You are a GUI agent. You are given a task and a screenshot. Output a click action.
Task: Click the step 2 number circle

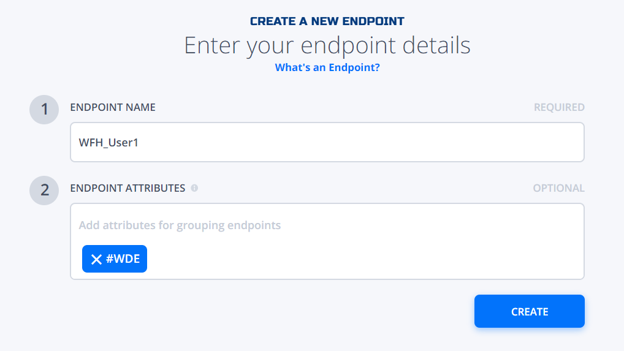point(44,191)
